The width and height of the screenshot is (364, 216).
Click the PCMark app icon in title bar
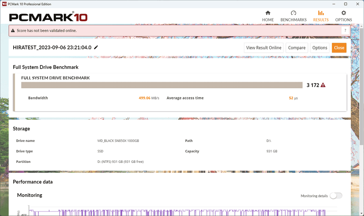pyautogui.click(x=4, y=4)
